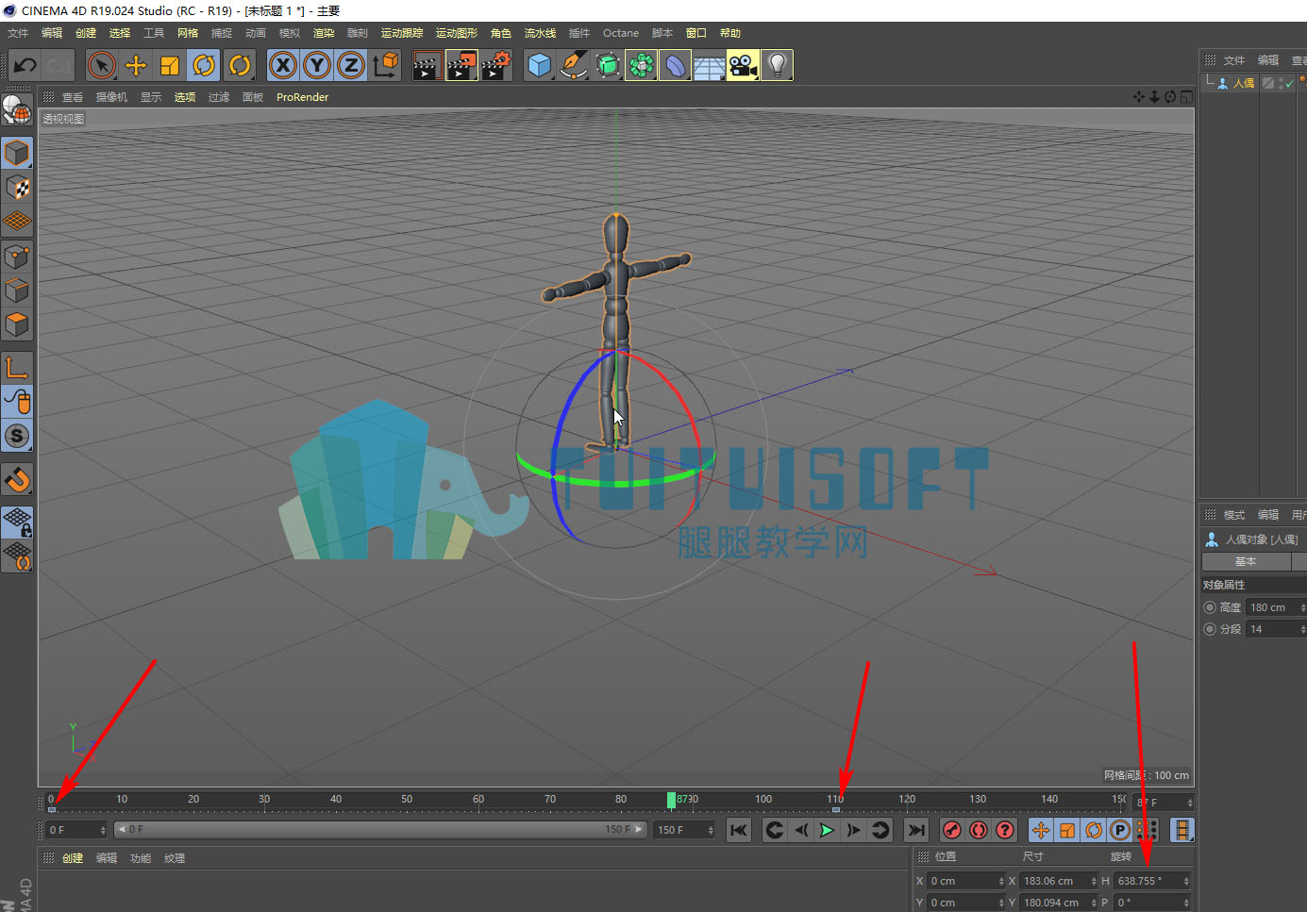
Task: Click the H rotation value 638.755 field
Action: (1153, 881)
